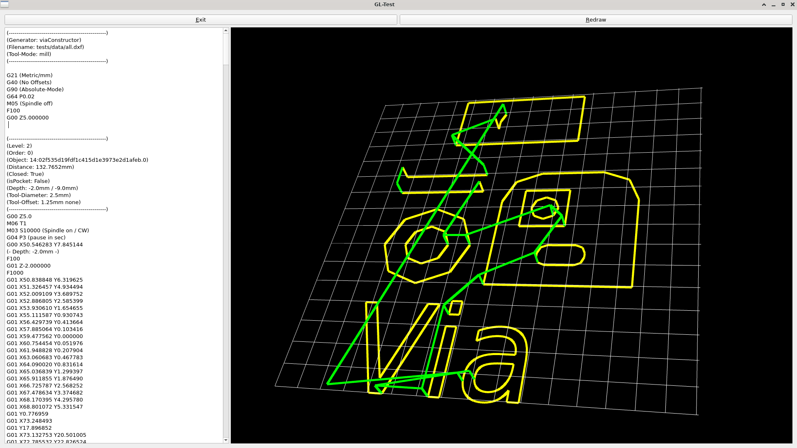
Task: Click the line 'G90 (Absolute-Mode)'
Action: [35, 90]
